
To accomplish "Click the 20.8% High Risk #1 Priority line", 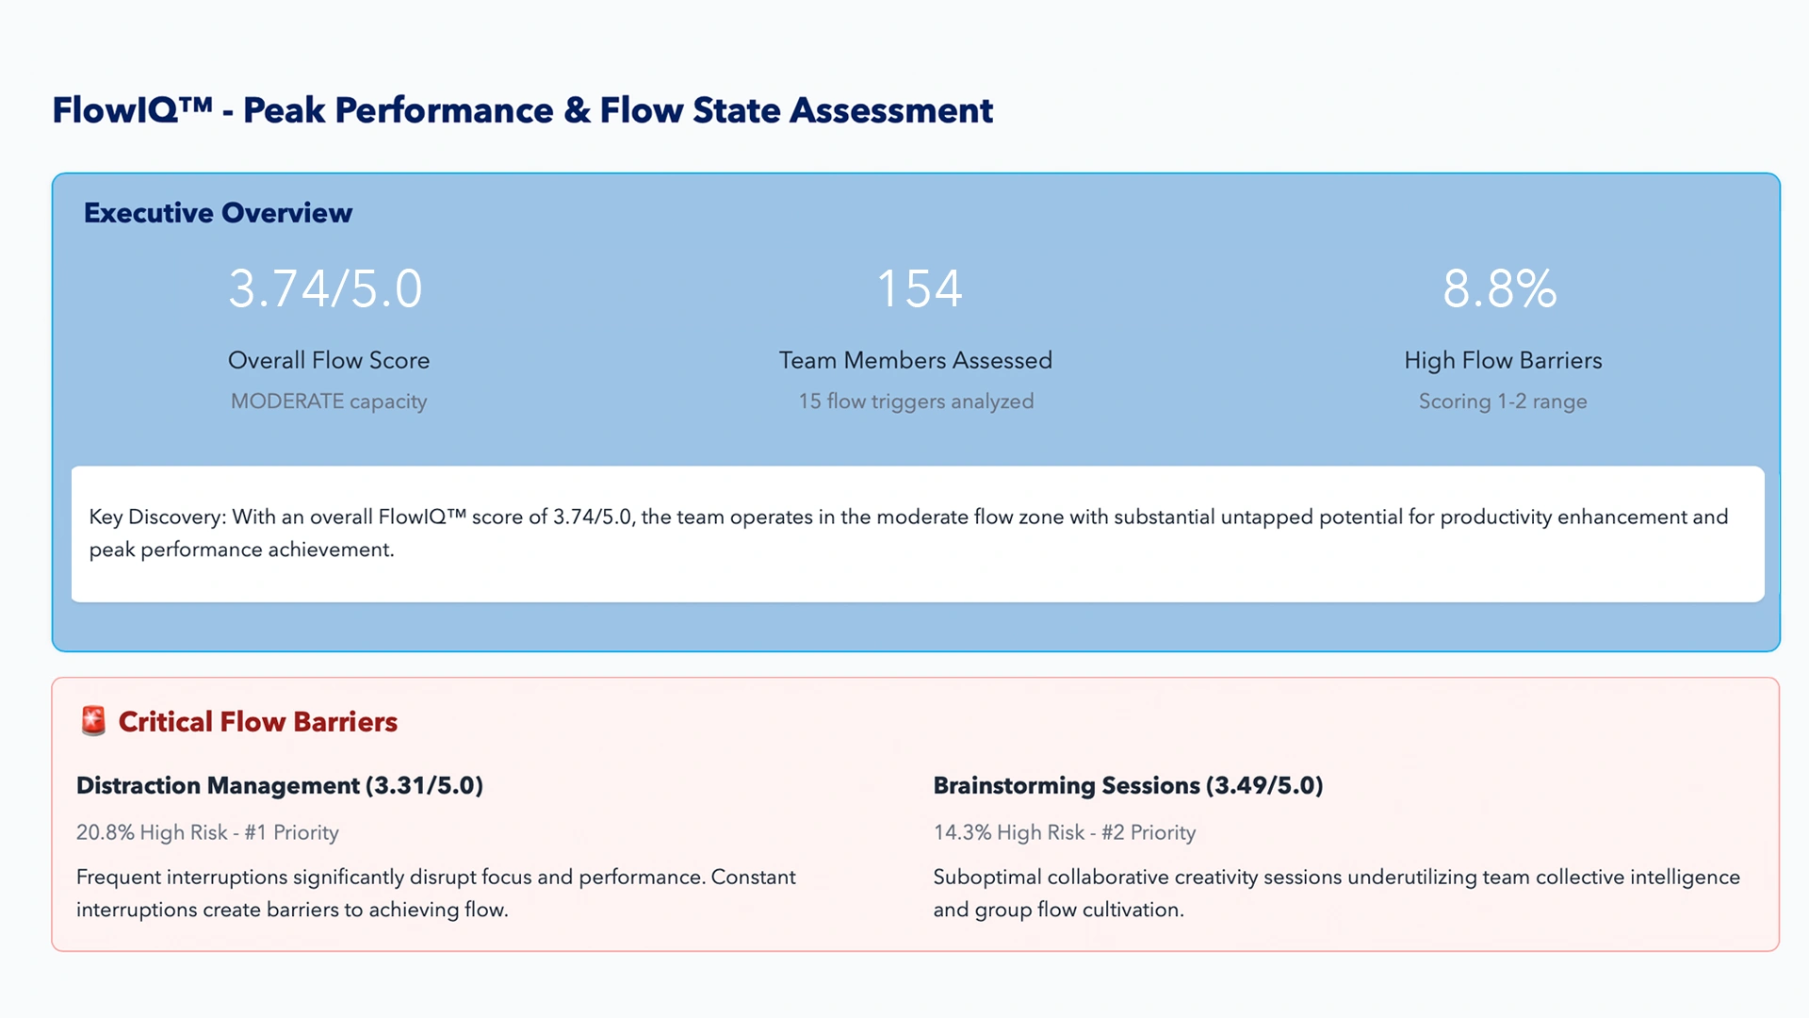I will click(207, 833).
